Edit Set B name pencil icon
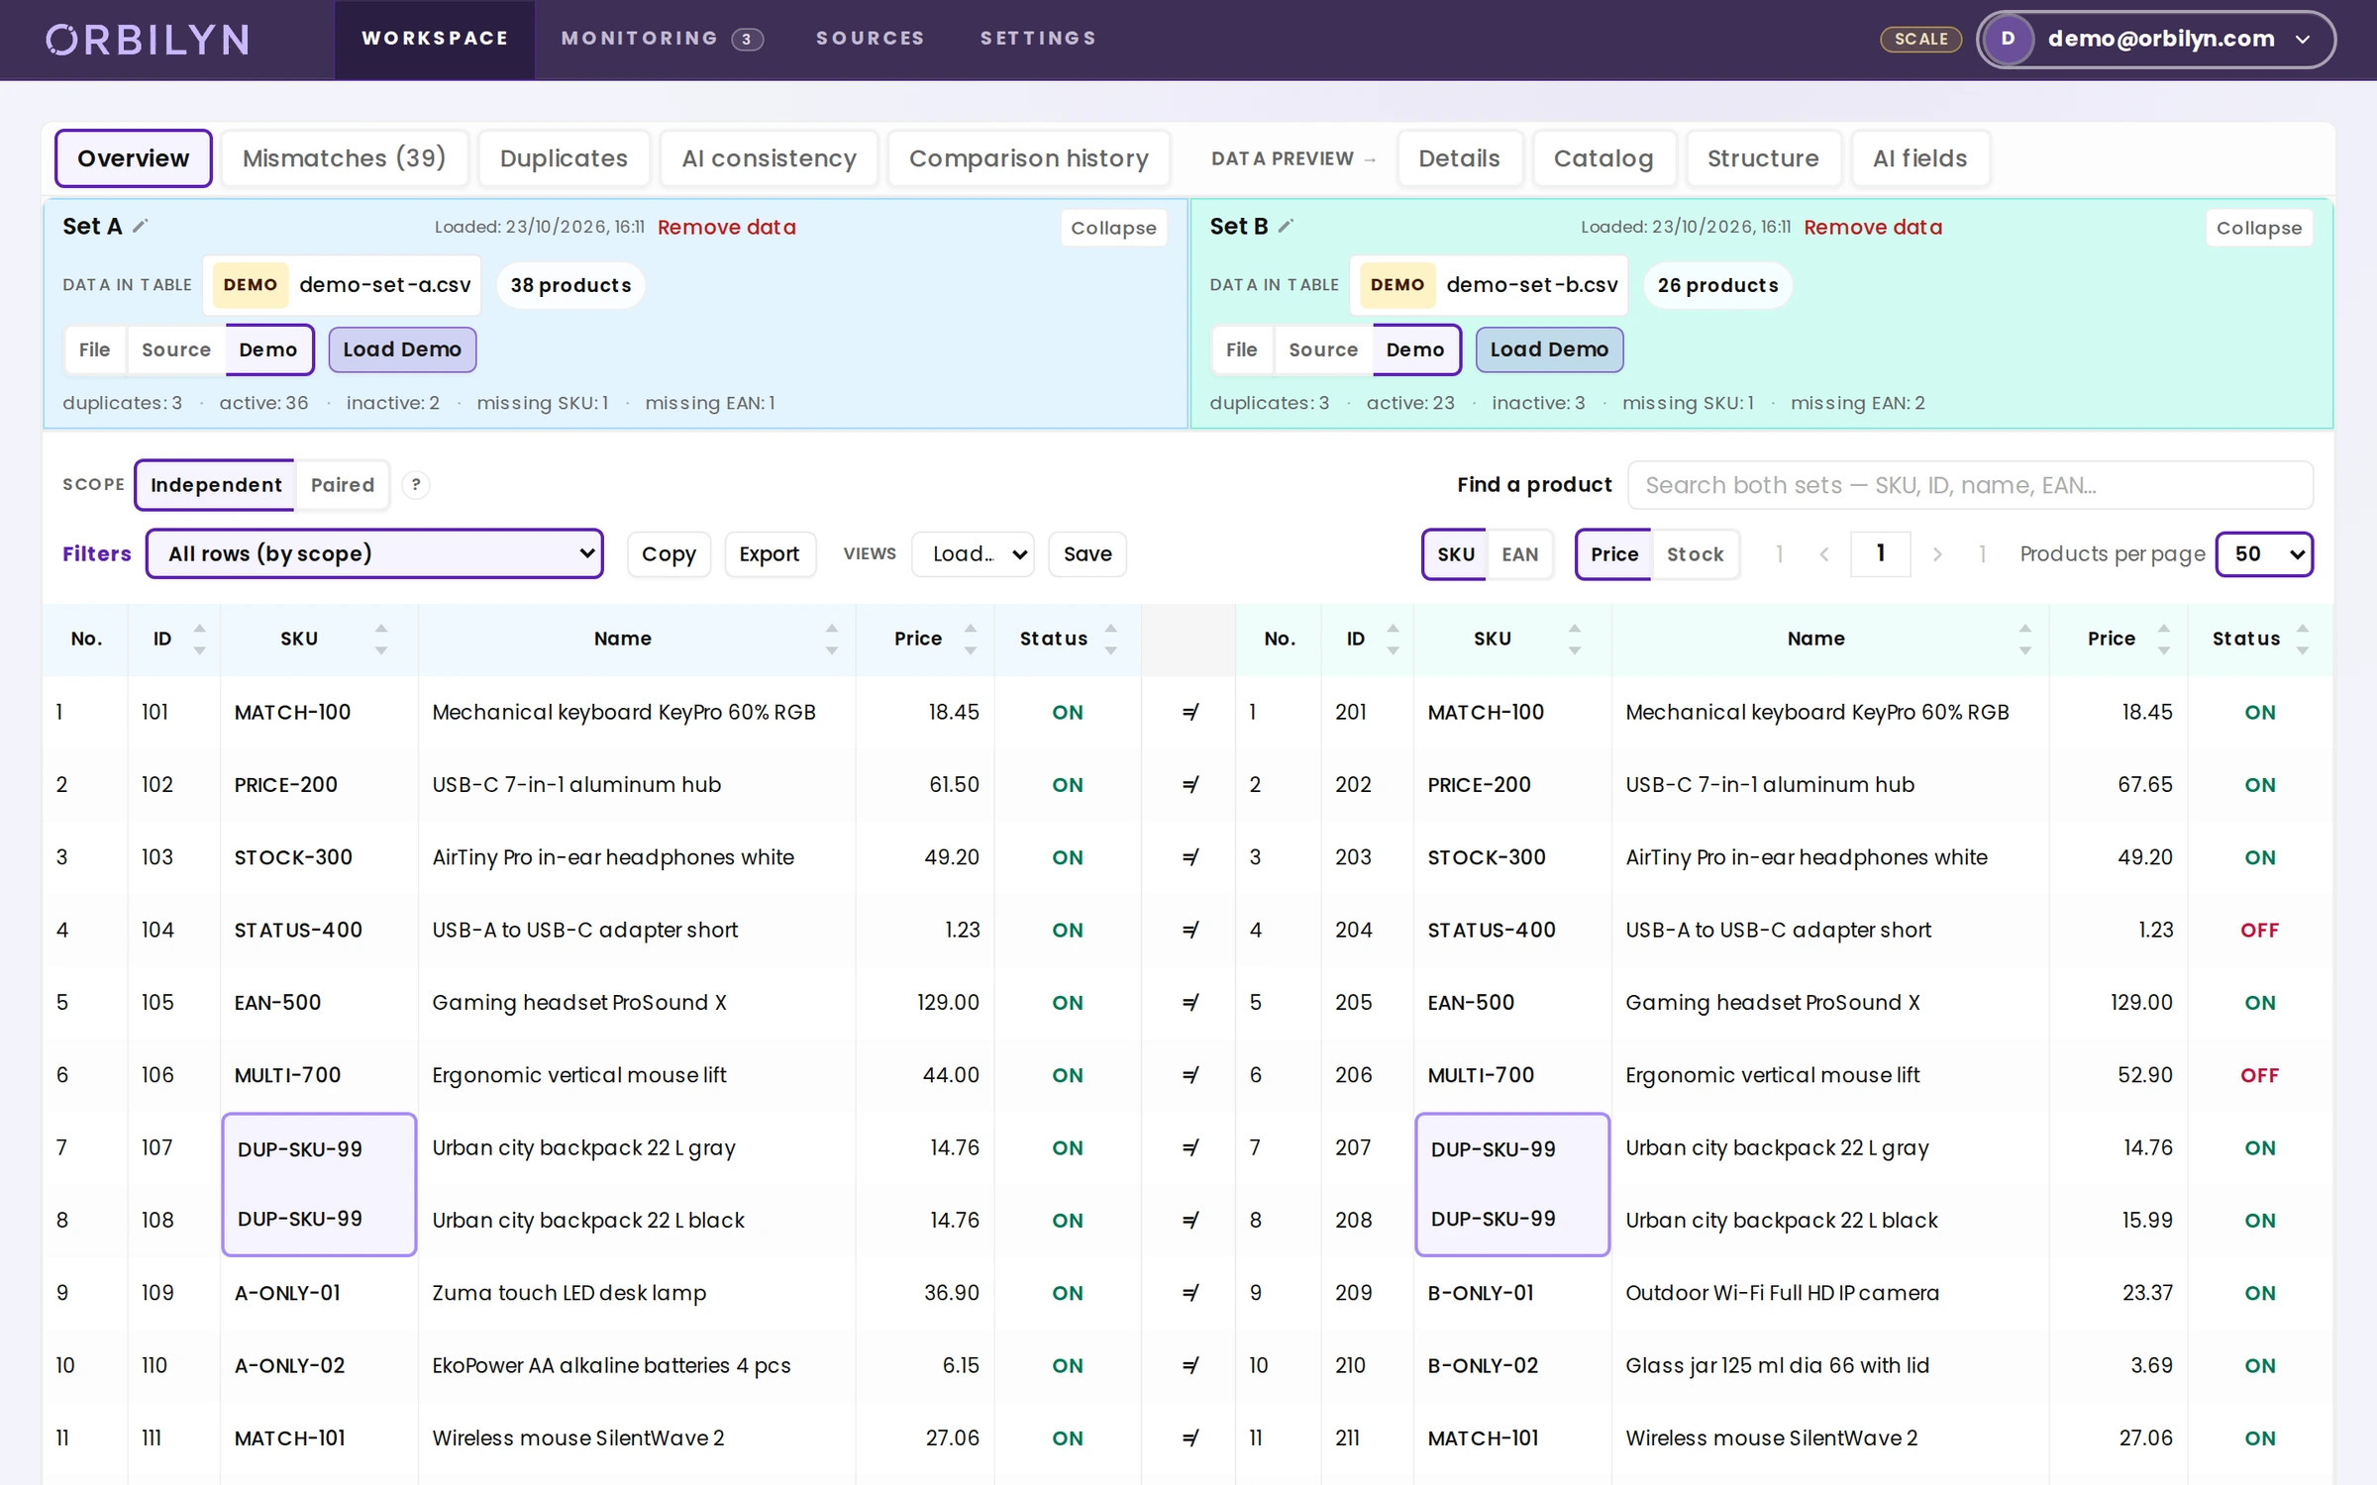Screen dimensions: 2377x1485 point(1286,226)
